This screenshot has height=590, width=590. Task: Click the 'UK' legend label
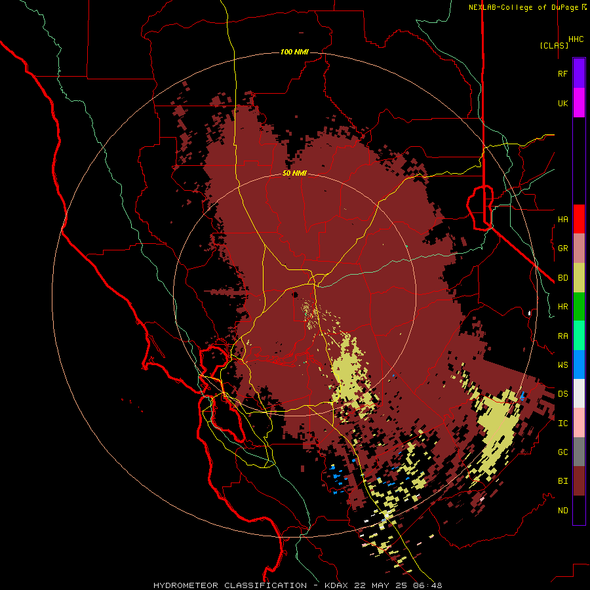[x=562, y=103]
